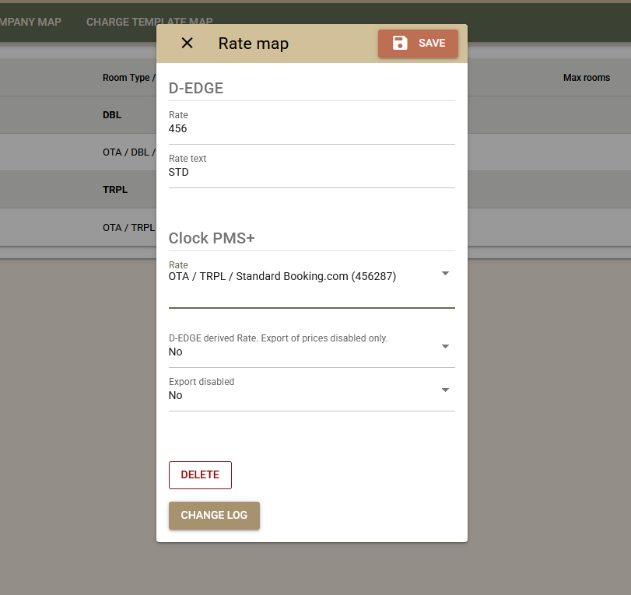
Task: Delete this rate map
Action: (x=200, y=475)
